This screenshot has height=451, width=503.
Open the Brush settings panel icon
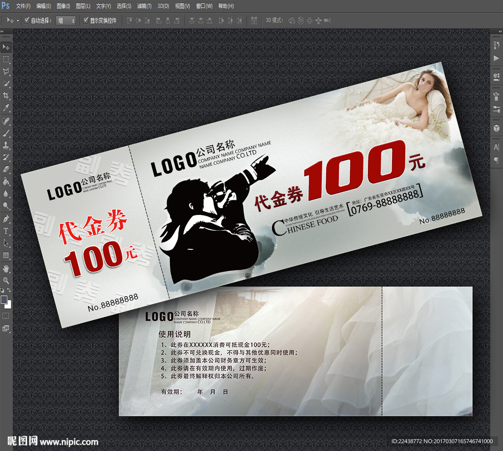tap(497, 96)
